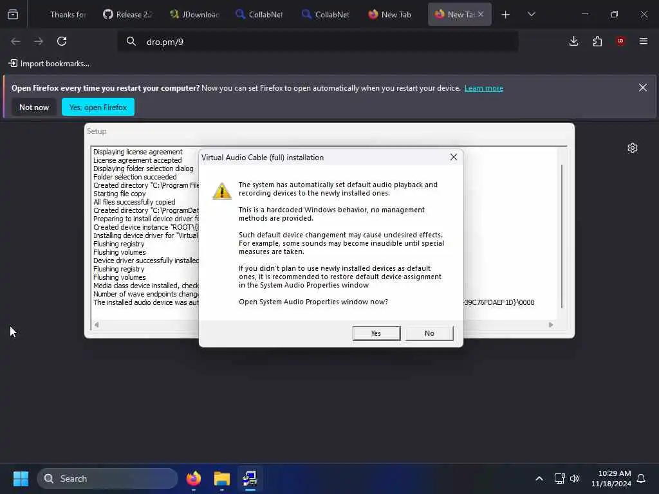This screenshot has height=494, width=659.
Task: Open a new tab with the plus button
Action: pyautogui.click(x=506, y=15)
